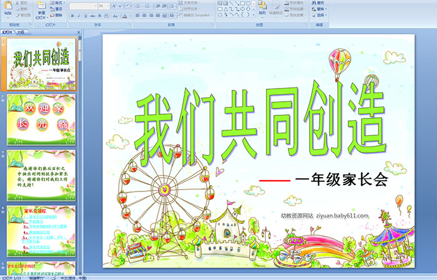Open the Layout (版式) dropdown
This screenshot has width=437, height=280.
(57, 2)
